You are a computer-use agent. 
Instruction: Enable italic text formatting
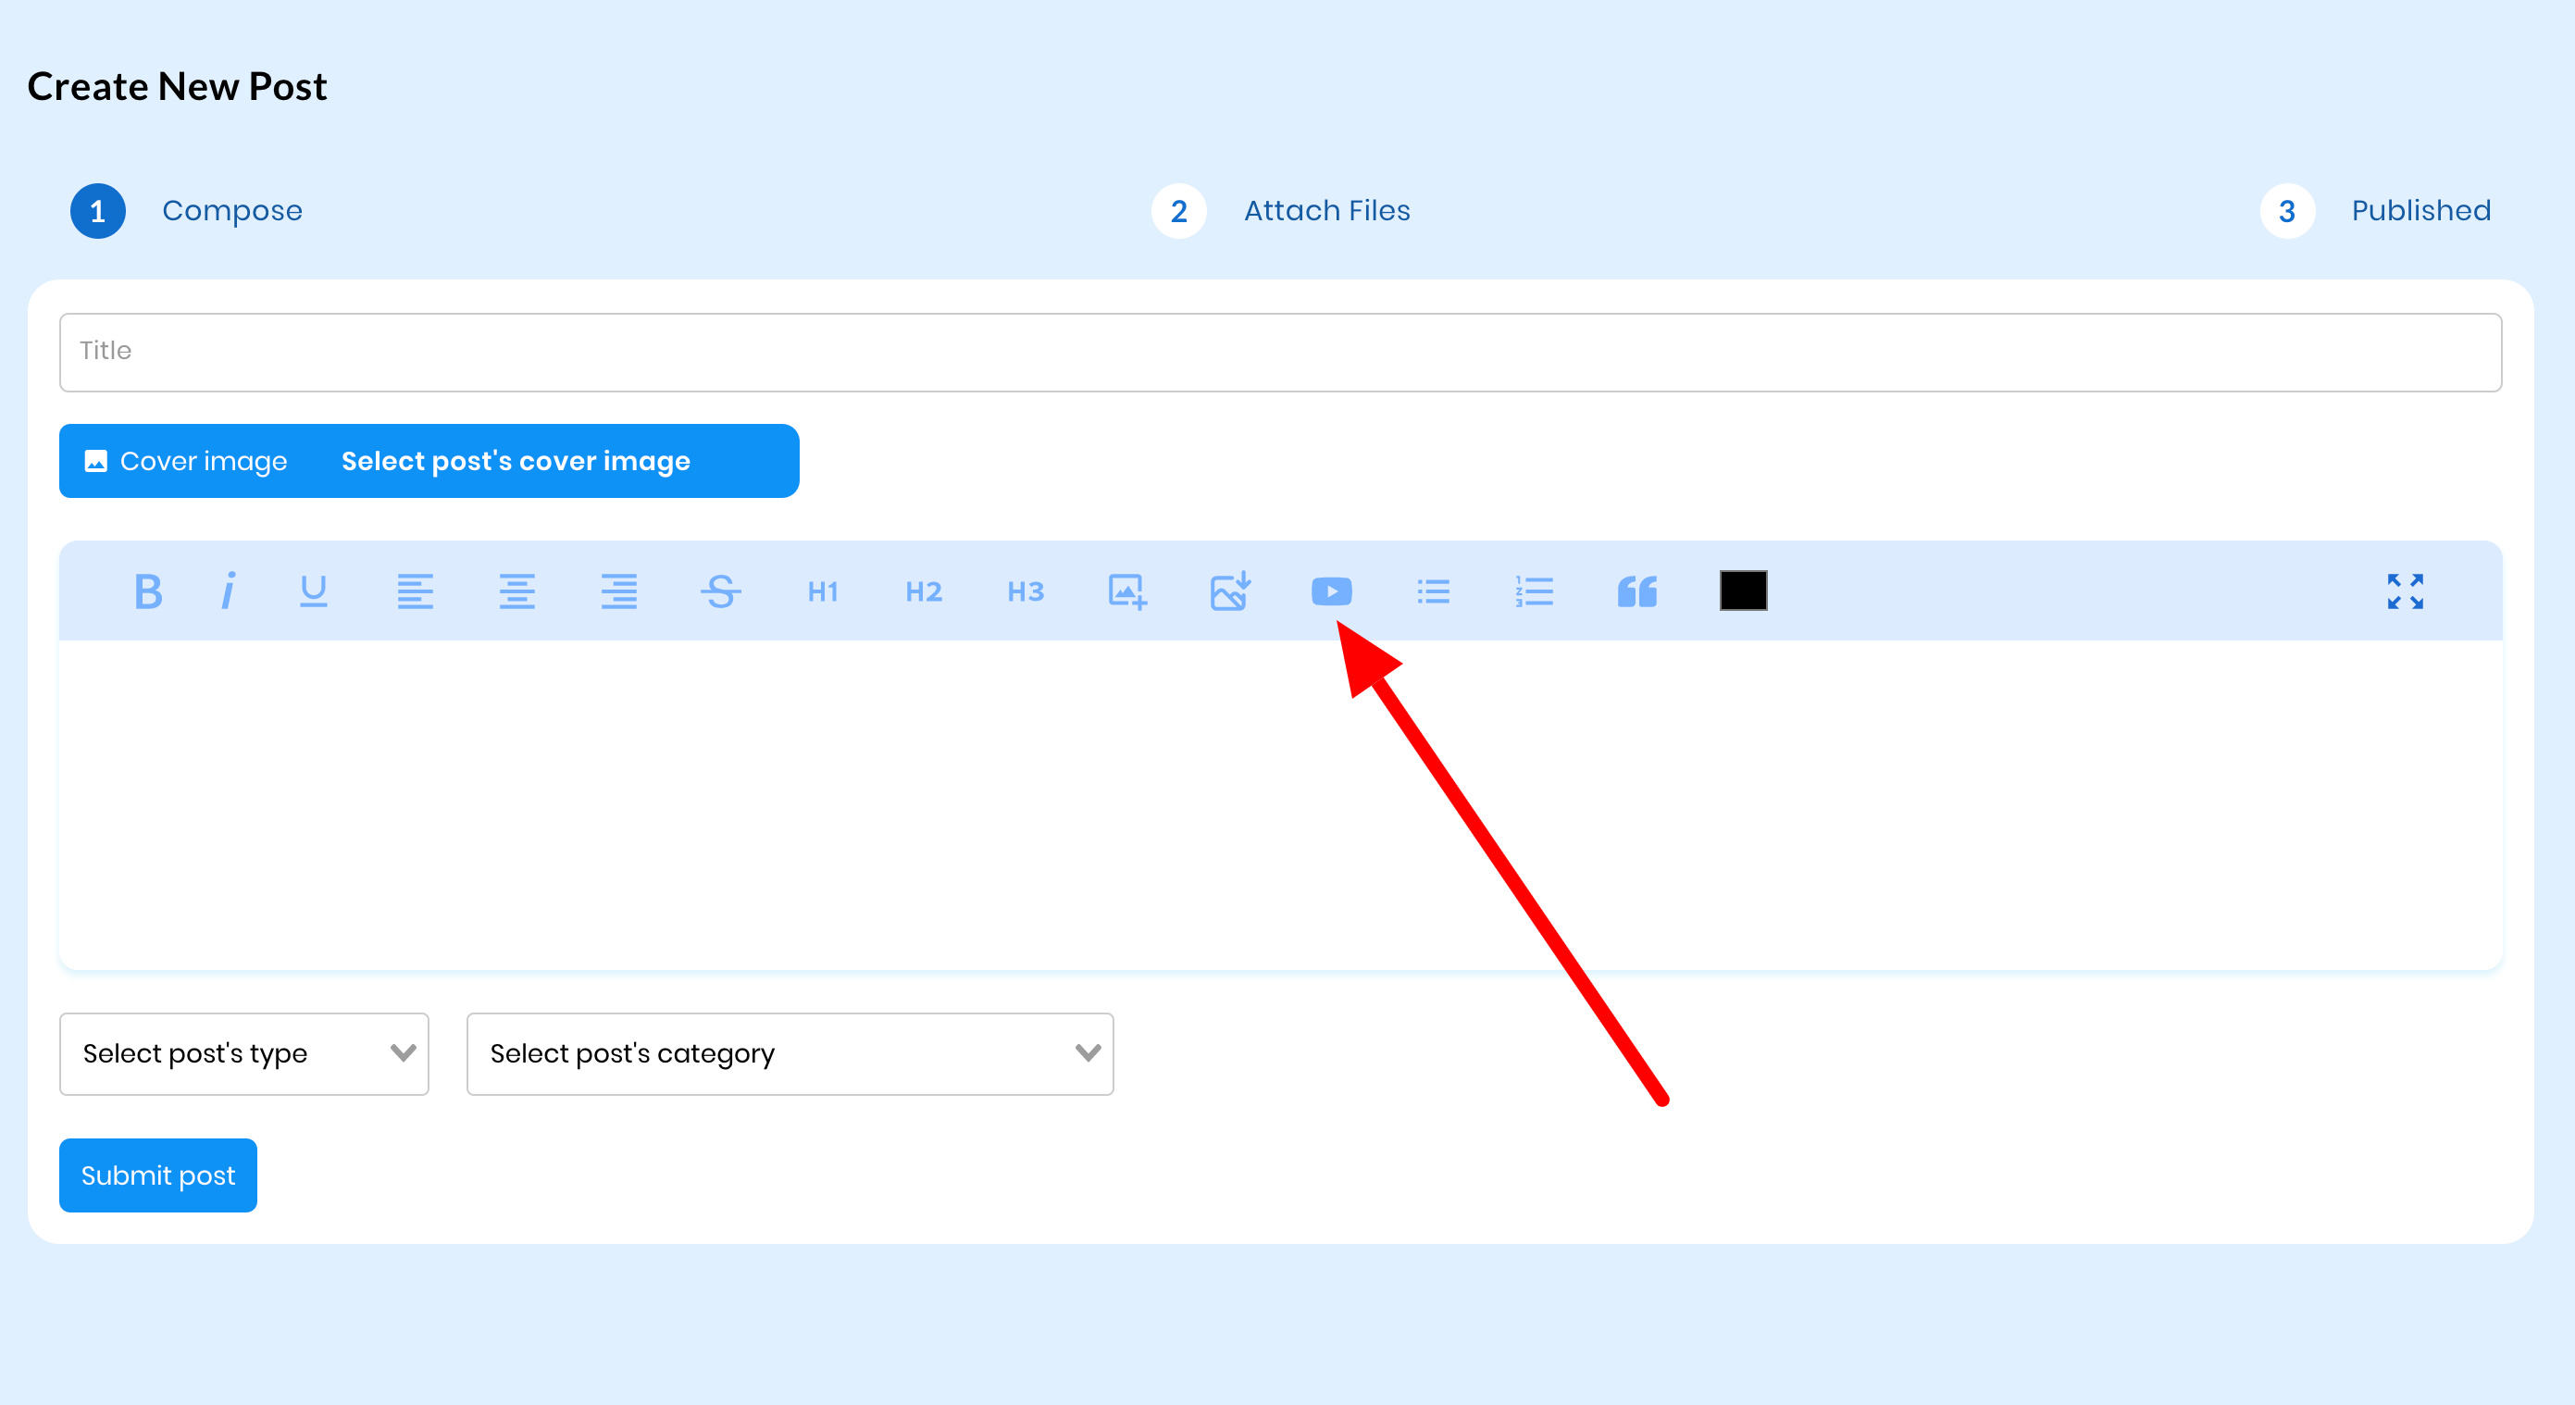tap(231, 590)
